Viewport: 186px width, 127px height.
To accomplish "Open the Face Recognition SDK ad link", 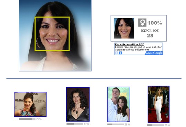I will (130, 44).
